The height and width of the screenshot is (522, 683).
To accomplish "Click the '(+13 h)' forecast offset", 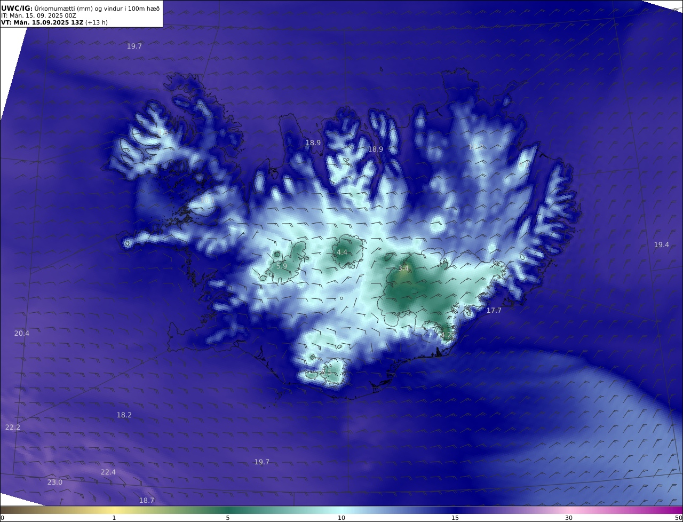I will pyautogui.click(x=96, y=23).
